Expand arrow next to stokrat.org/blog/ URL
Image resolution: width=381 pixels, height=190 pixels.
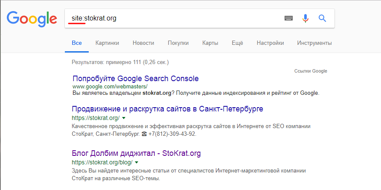136,163
